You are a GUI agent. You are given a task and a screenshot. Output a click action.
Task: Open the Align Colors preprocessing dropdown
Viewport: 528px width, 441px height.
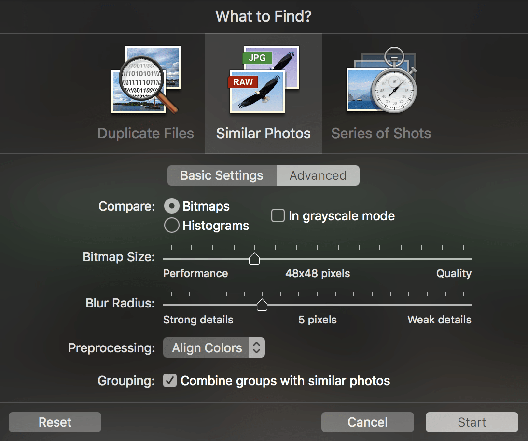click(x=208, y=348)
